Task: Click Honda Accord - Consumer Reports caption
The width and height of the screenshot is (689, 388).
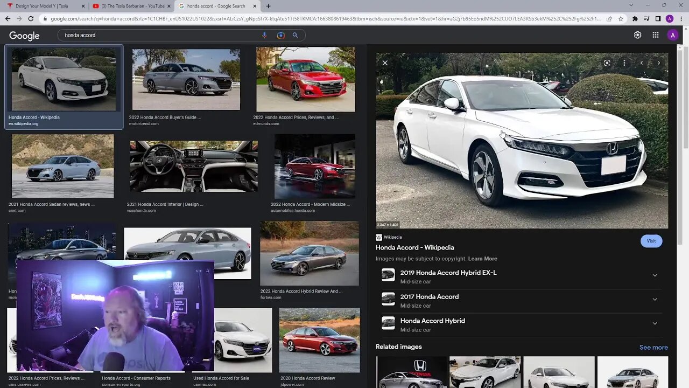Action: coord(136,378)
